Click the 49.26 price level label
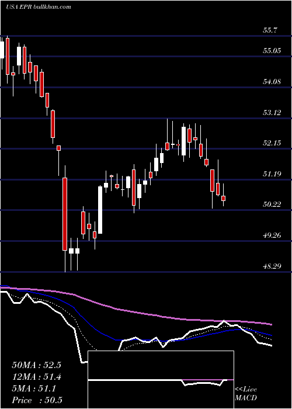This screenshot has width=292, height=409. tap(272, 235)
